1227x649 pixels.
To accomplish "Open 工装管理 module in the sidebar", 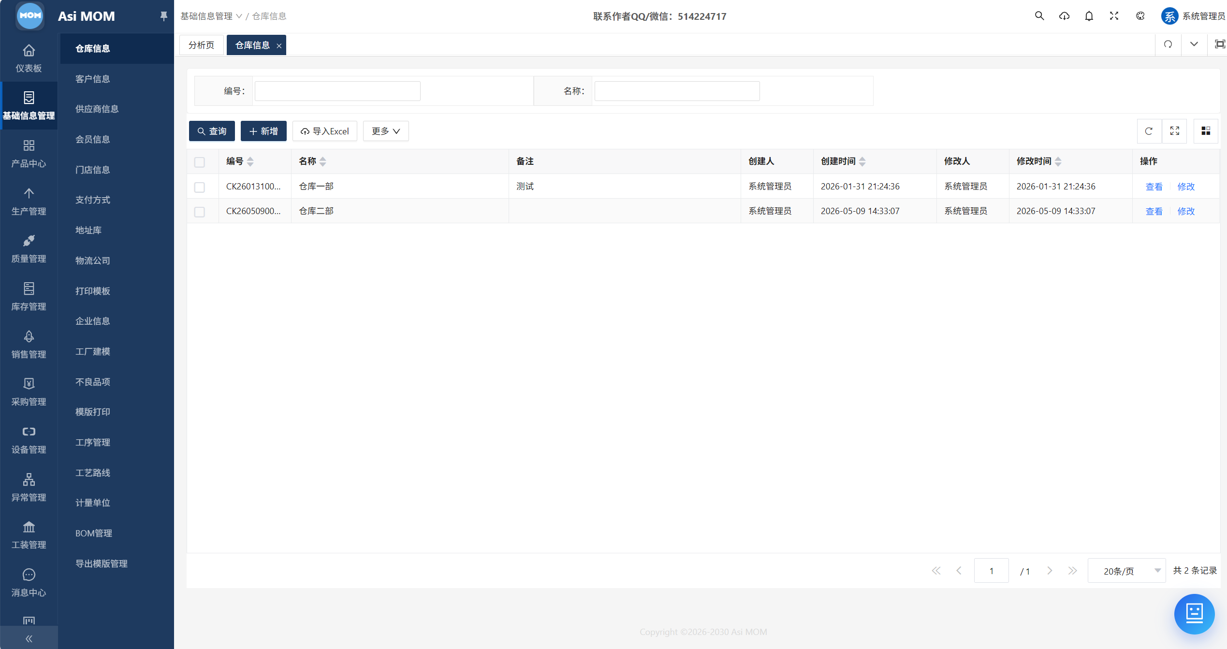I will 29,534.
